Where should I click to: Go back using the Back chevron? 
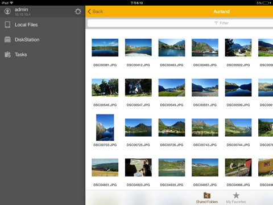pyautogui.click(x=89, y=11)
